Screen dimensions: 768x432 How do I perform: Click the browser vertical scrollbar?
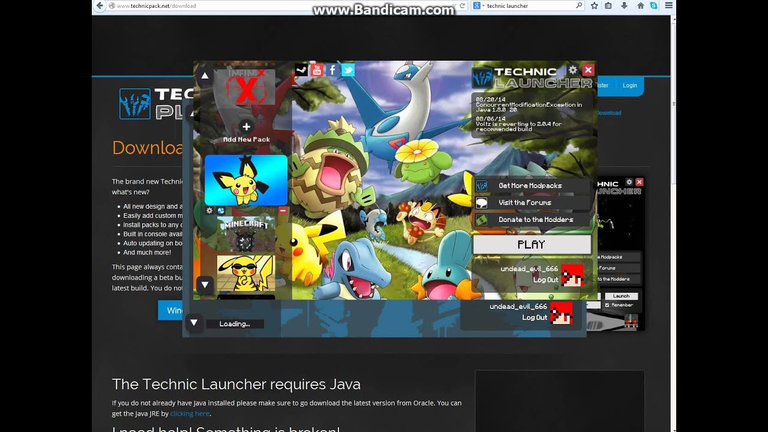[673, 104]
